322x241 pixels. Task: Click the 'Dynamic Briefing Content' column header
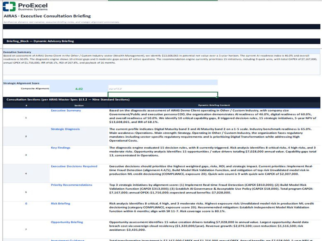[214, 105]
